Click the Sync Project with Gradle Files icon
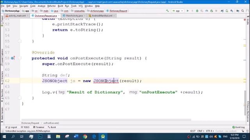This screenshot has width=250, height=140. coord(222,11)
